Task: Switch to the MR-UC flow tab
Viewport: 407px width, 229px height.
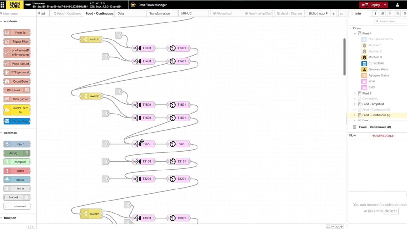Action: 186,13
